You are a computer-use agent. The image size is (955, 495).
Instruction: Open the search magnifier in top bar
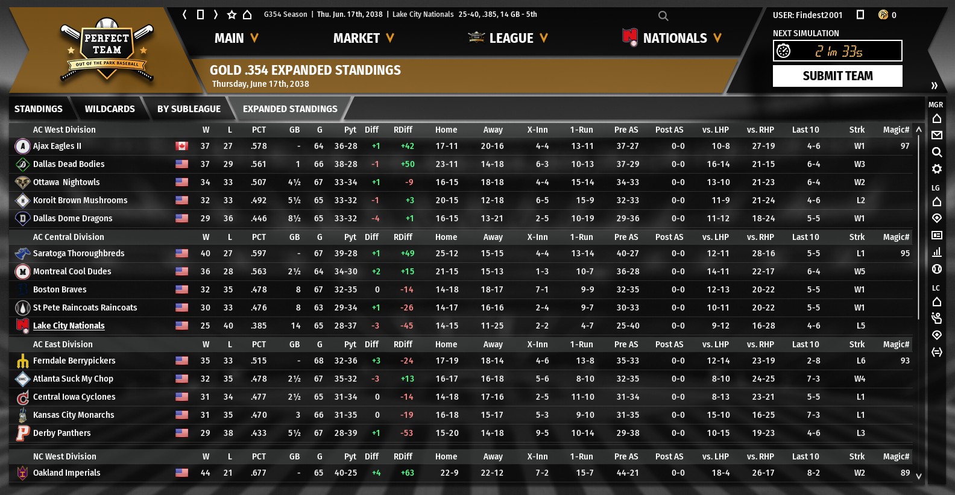coord(663,16)
